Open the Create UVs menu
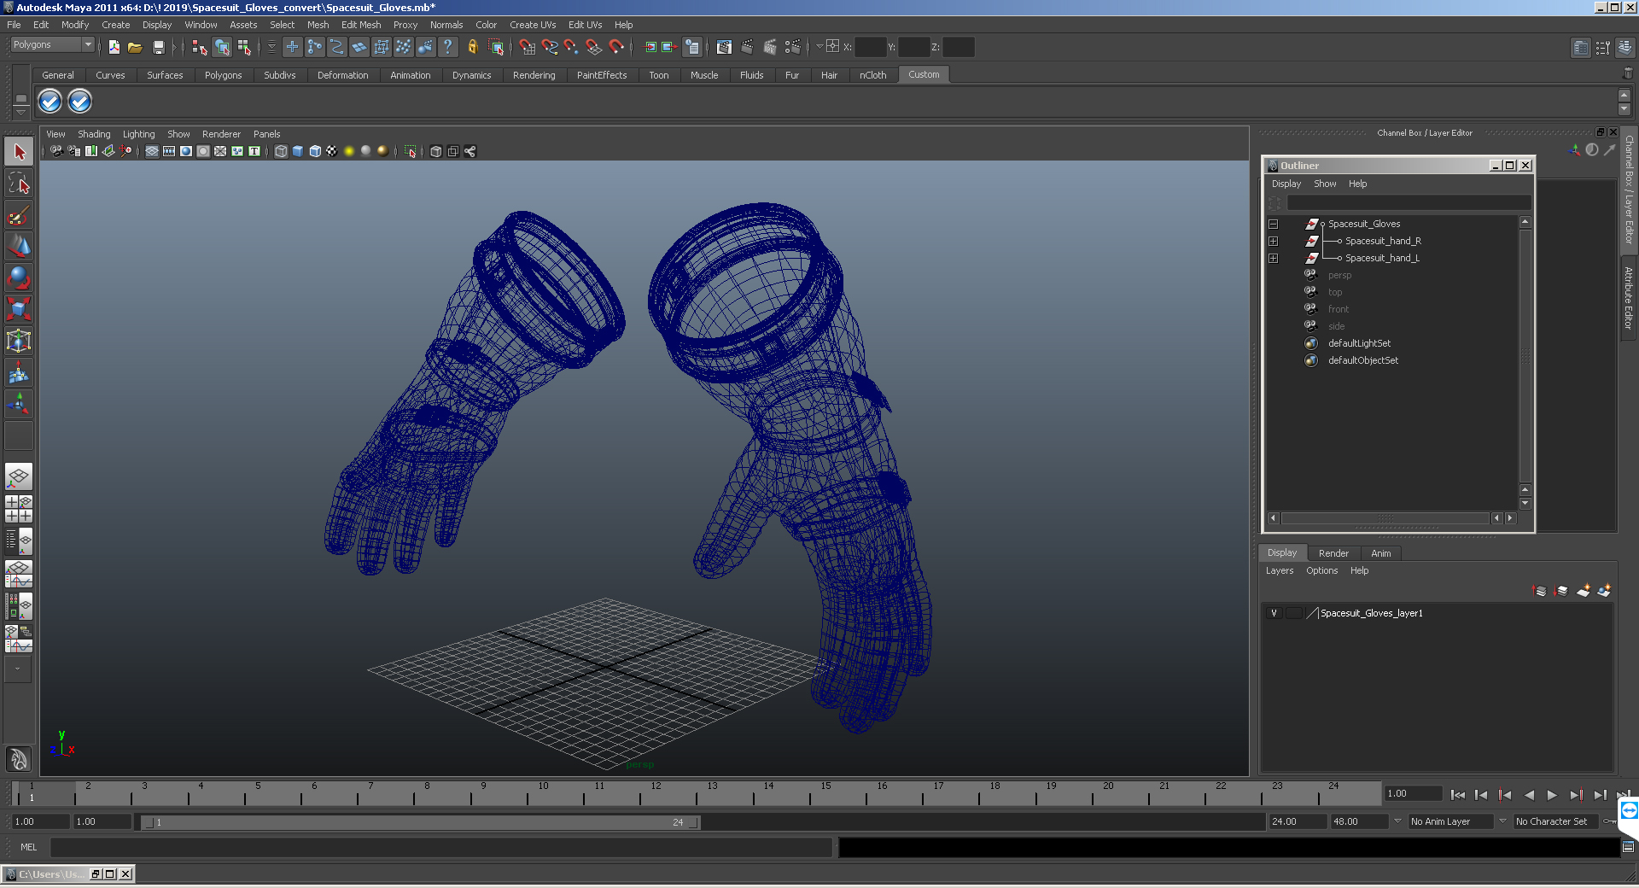This screenshot has width=1639, height=888. [533, 25]
